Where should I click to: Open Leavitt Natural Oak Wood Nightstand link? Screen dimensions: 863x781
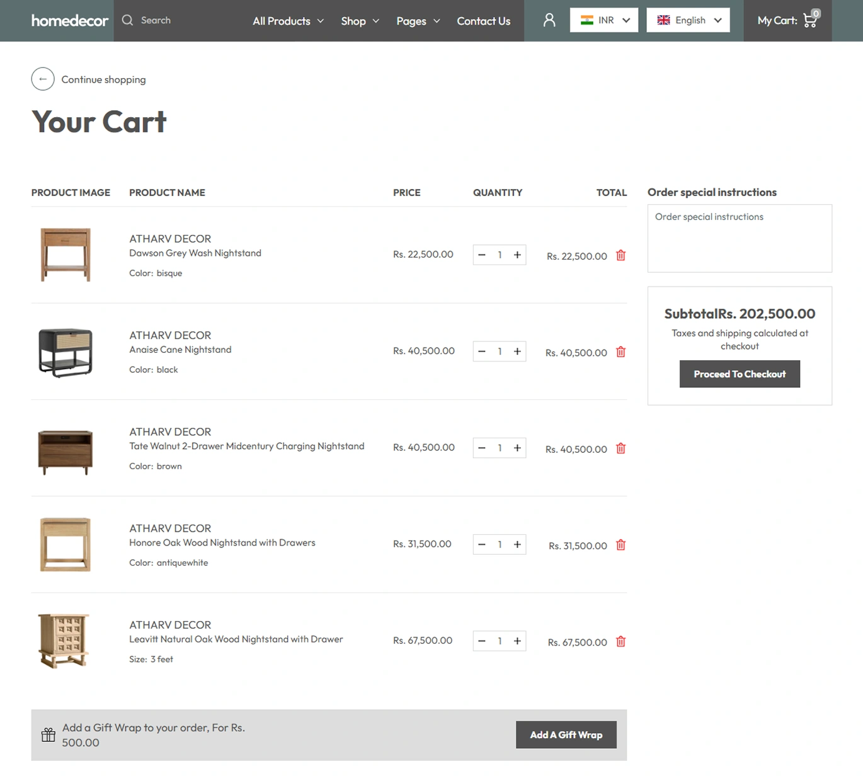(x=236, y=639)
